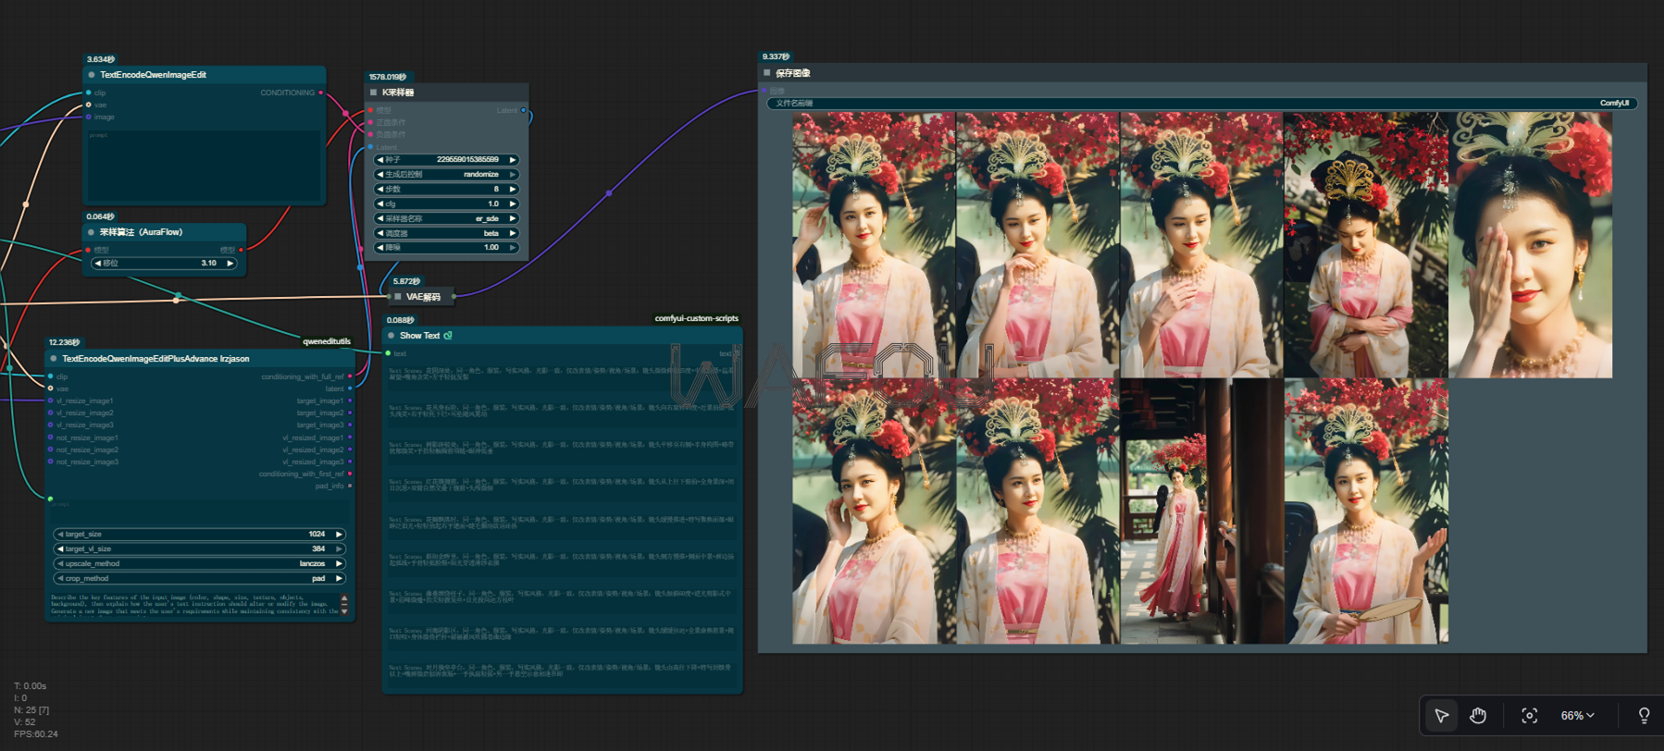Decrease target_size arrow
This screenshot has height=751, width=1664.
pos(60,535)
